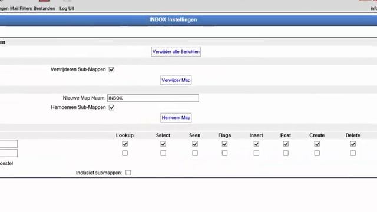Check Create permission in second row
This screenshot has width=377, height=212.
[x=317, y=153]
